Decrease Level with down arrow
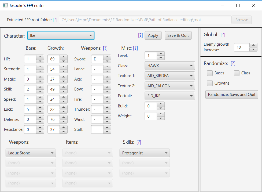Viewport: 262px width, 192px height. click(x=161, y=58)
